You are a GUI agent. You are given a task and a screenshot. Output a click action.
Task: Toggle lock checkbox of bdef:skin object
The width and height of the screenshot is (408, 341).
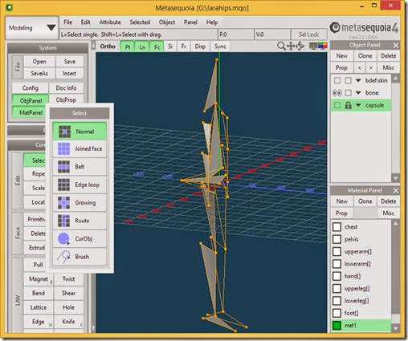pyautogui.click(x=348, y=80)
